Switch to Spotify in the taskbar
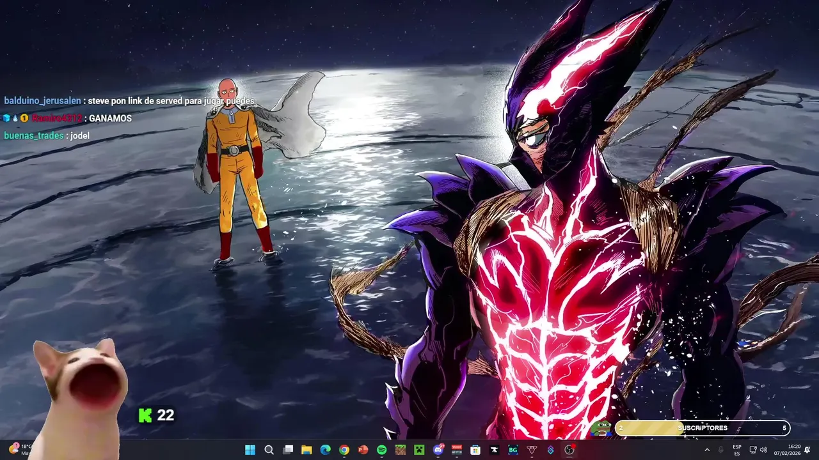819x460 pixels. (x=382, y=450)
